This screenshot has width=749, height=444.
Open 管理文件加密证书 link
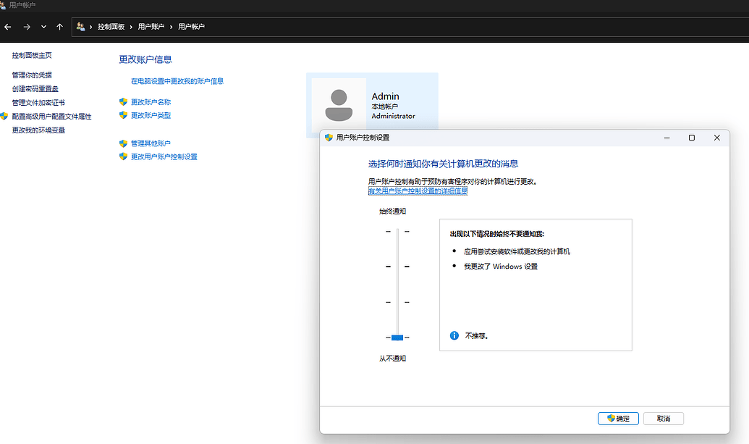click(x=38, y=103)
